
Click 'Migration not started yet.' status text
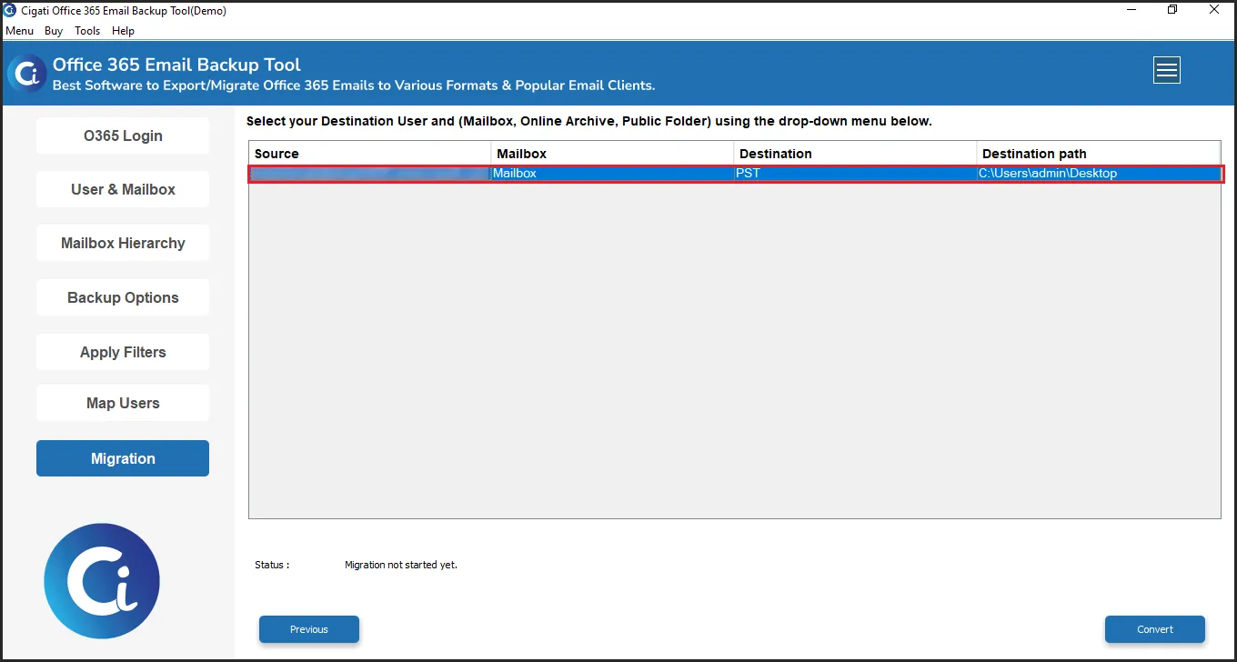coord(401,565)
